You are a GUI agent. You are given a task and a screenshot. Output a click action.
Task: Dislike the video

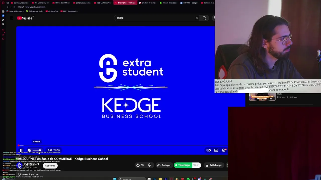pyautogui.click(x=150, y=165)
